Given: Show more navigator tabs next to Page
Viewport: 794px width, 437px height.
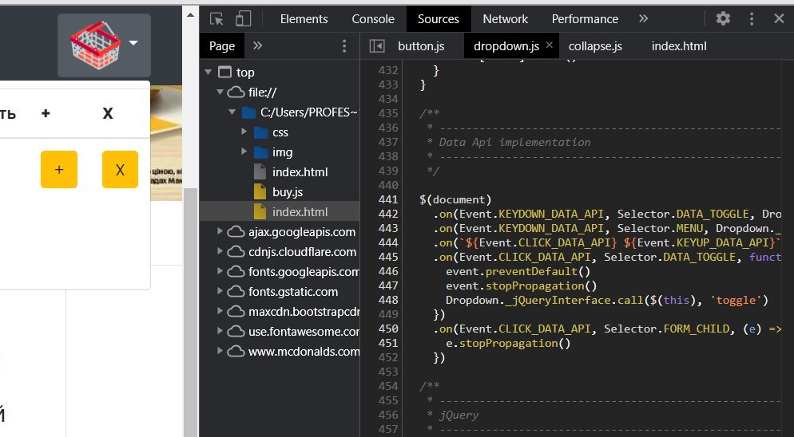Looking at the screenshot, I should (x=258, y=45).
